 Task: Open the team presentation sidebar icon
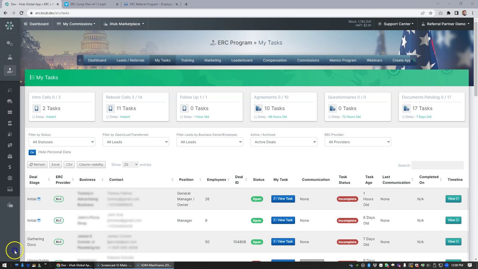(10, 189)
